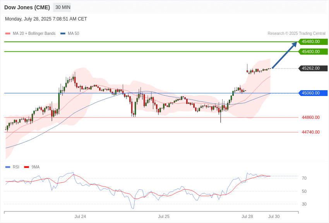
Task: Select the MA 50 legend label
Action: (74, 33)
